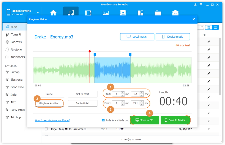Click the red playhead marker on waveform
The image size is (225, 145).
90,51
